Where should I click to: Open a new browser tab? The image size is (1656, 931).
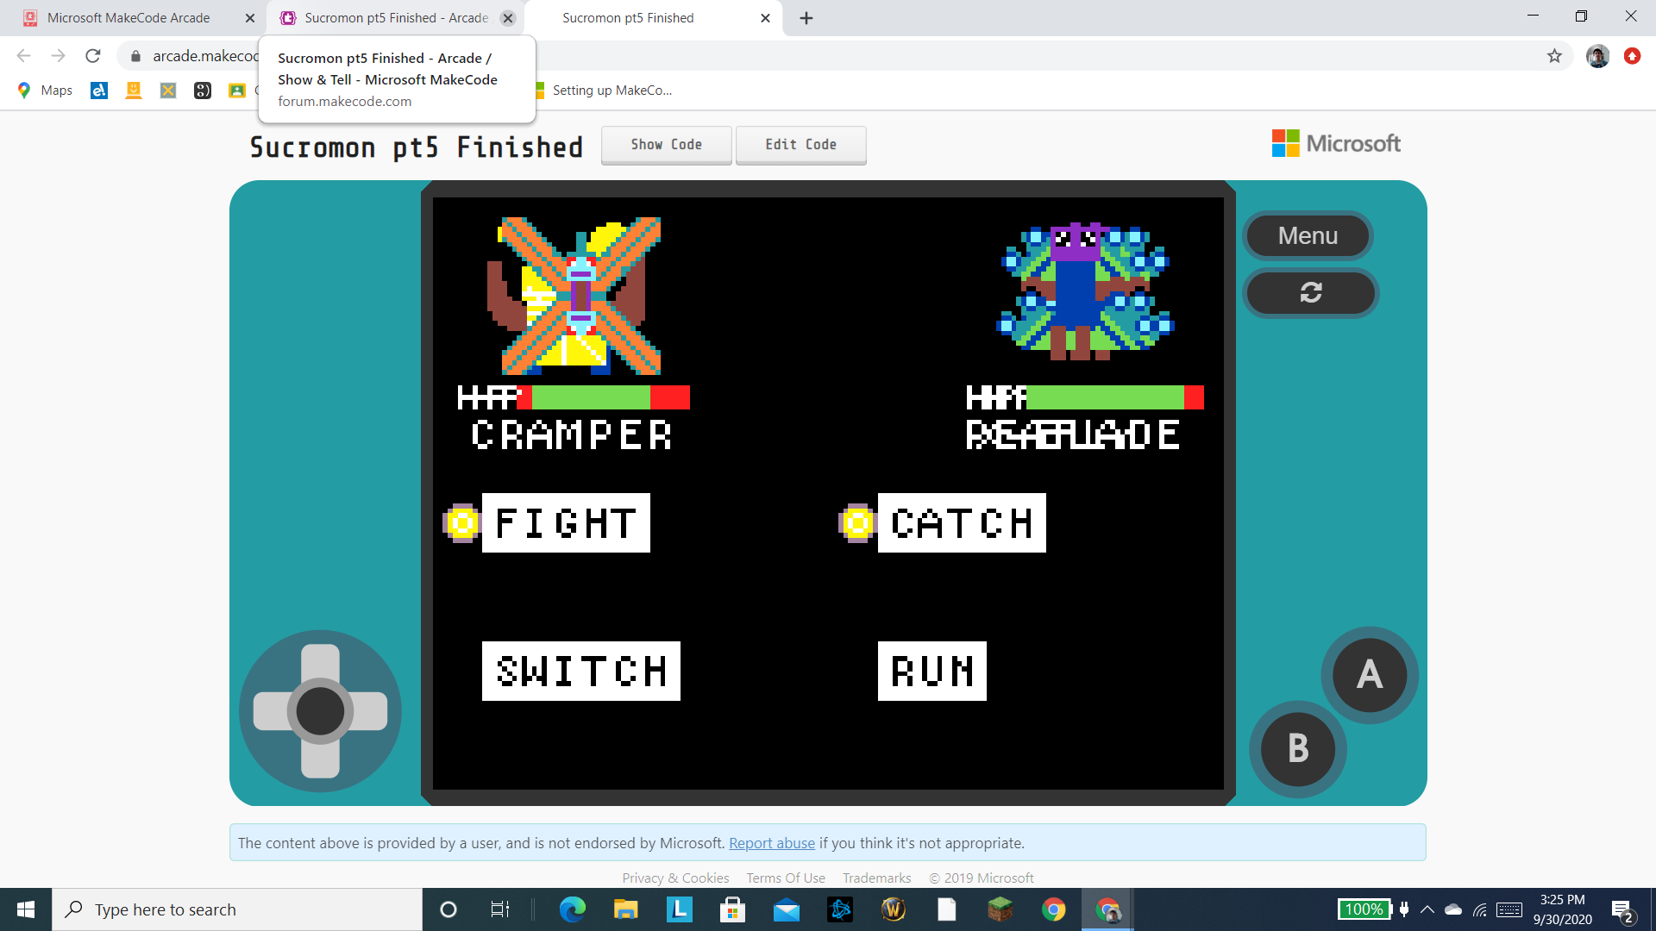point(806,18)
